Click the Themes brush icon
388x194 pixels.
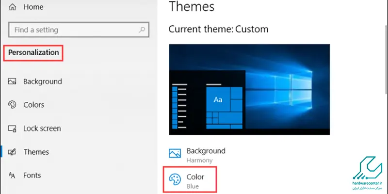click(12, 152)
